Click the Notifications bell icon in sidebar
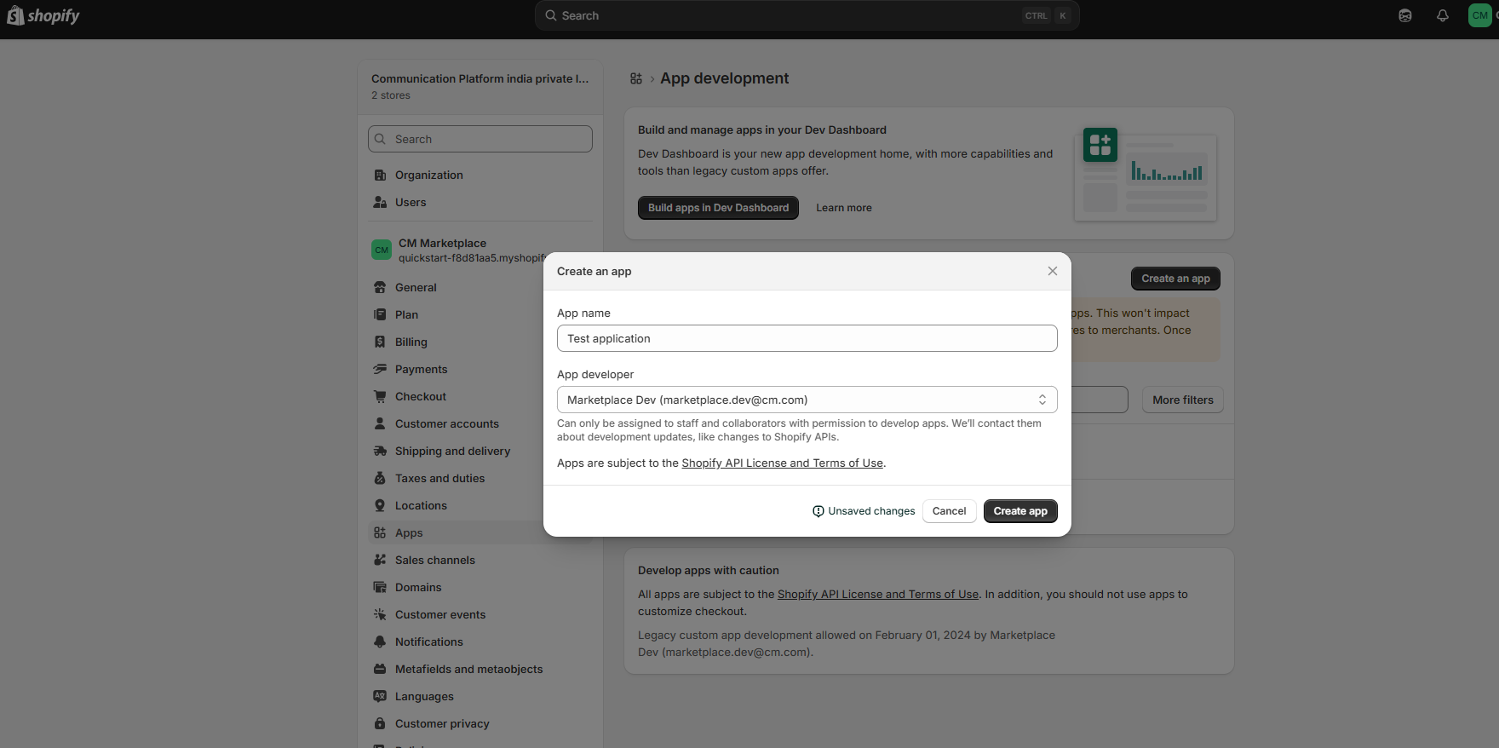The image size is (1499, 748). (380, 642)
